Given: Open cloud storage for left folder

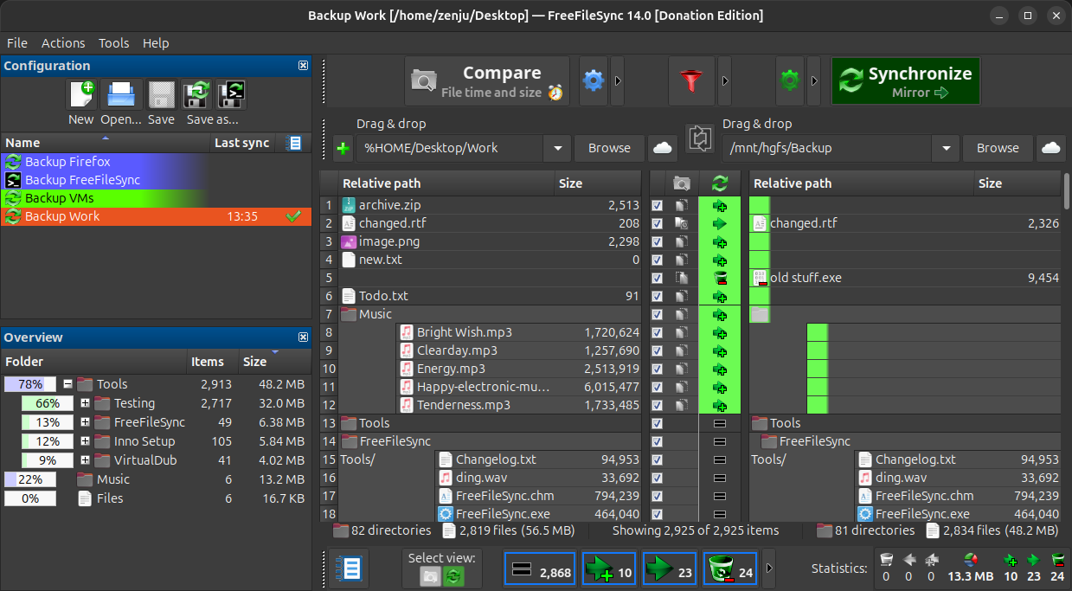Looking at the screenshot, I should click(663, 148).
